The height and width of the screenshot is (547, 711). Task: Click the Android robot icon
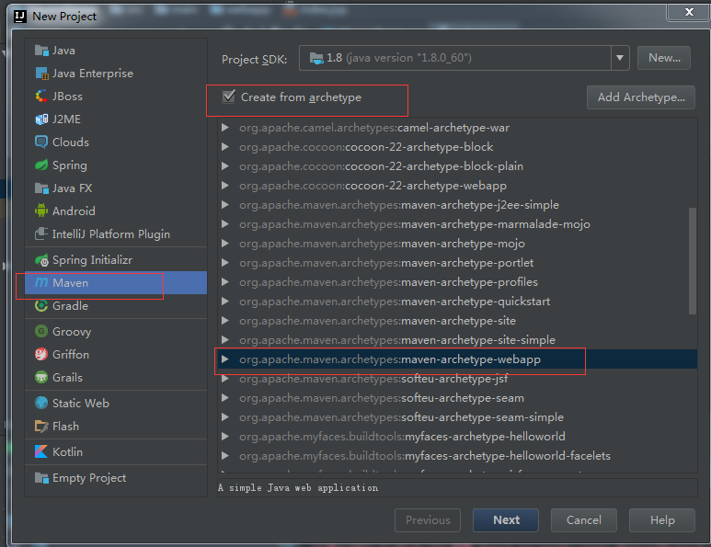click(41, 211)
